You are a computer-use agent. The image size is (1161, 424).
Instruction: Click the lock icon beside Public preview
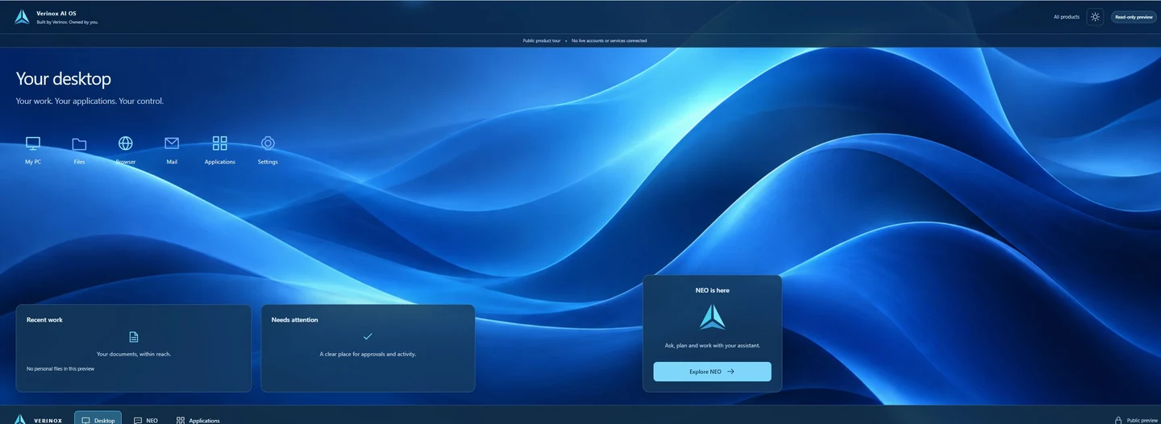[1118, 420]
